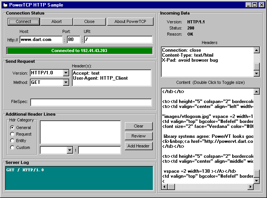The height and width of the screenshot is (198, 267).
Task: Click the reason value OK
Action: (x=190, y=34)
